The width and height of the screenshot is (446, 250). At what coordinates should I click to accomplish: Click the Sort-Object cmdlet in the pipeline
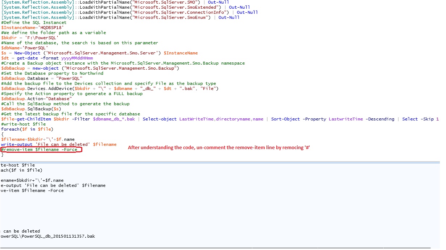point(285,119)
